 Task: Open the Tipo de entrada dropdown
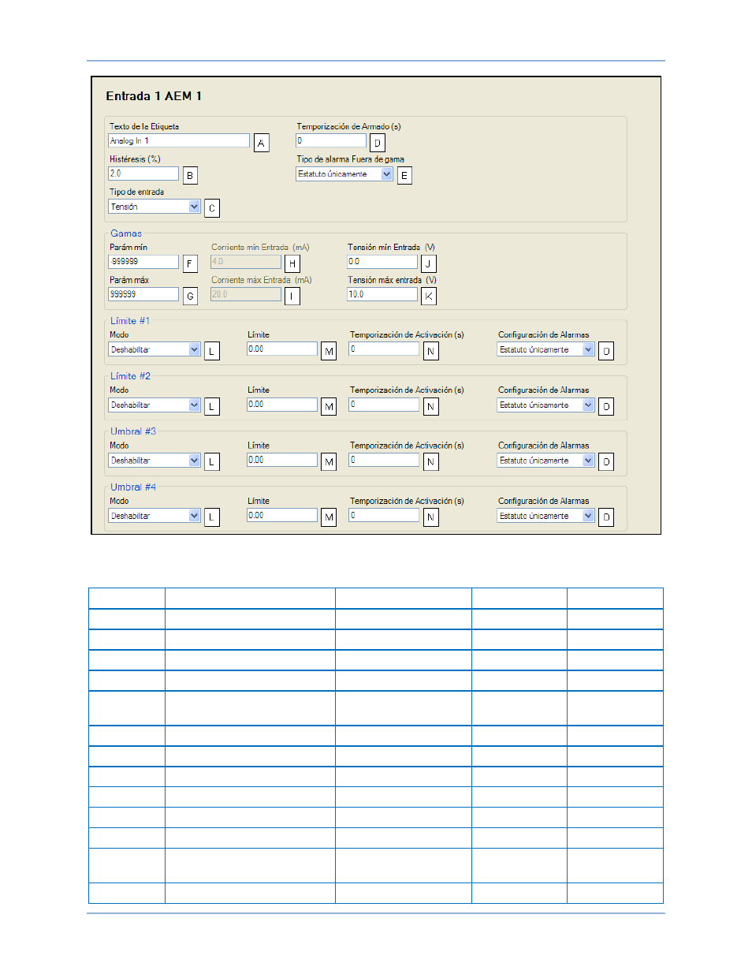154,207
